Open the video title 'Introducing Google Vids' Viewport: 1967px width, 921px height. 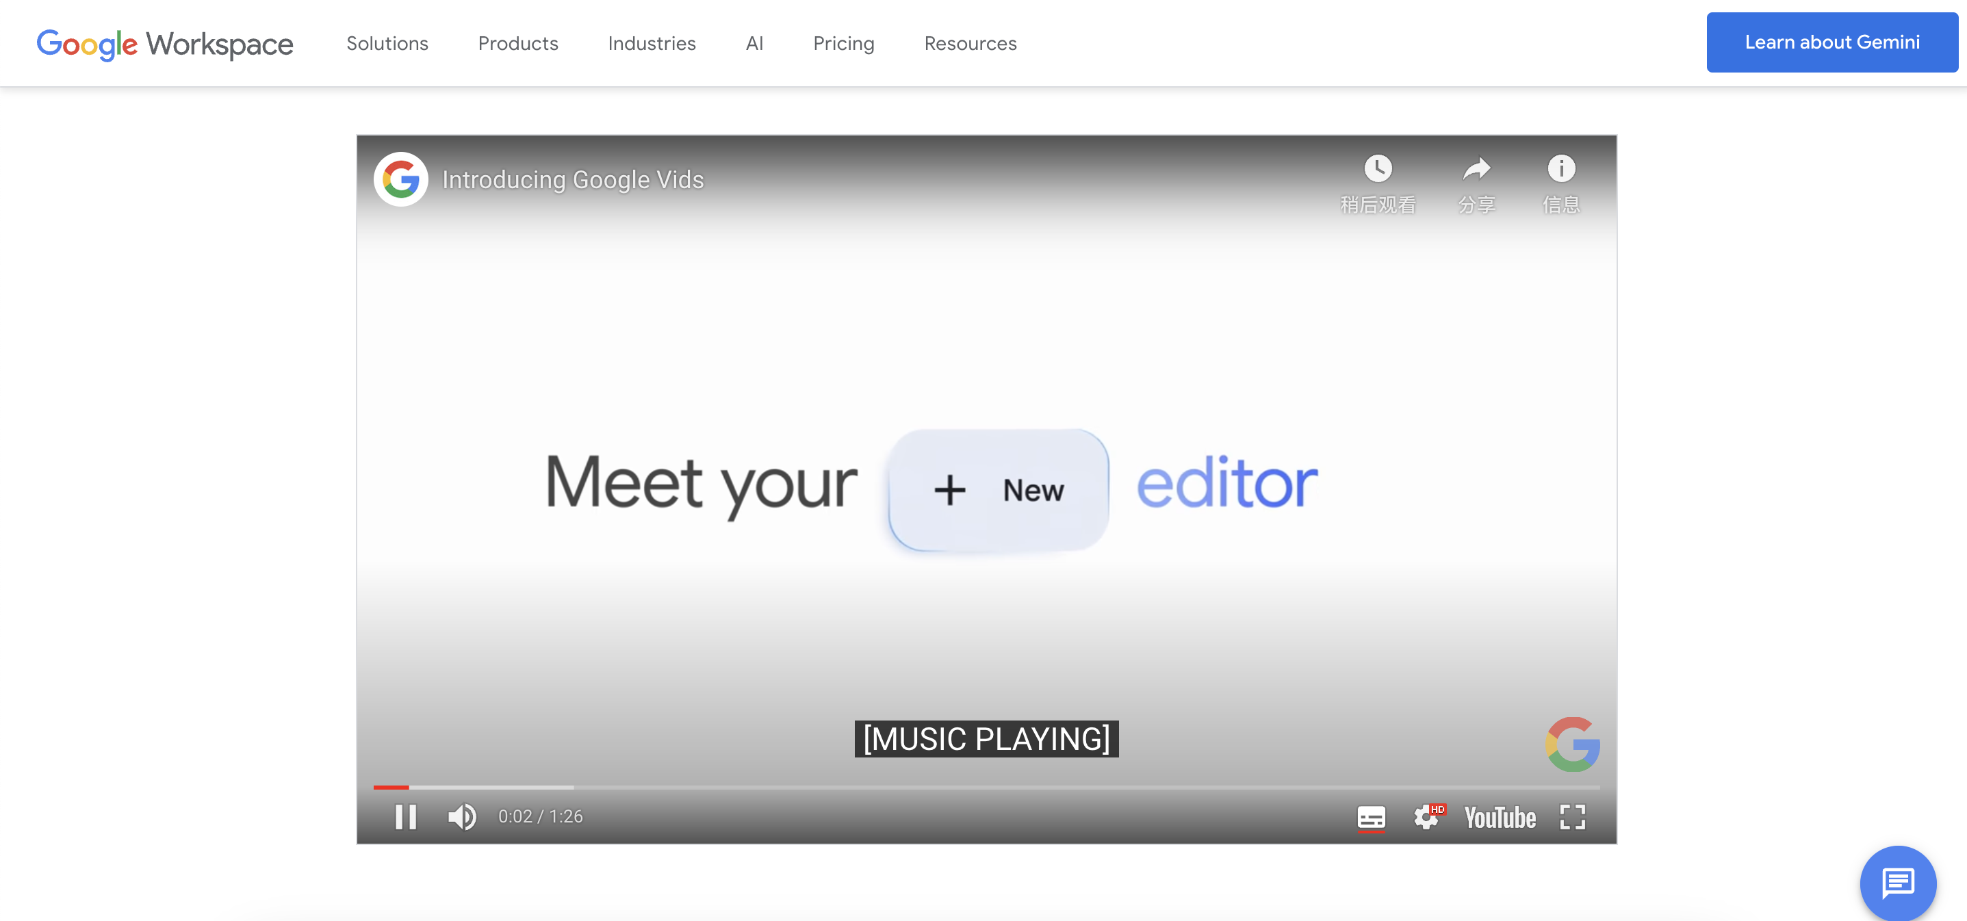coord(573,179)
